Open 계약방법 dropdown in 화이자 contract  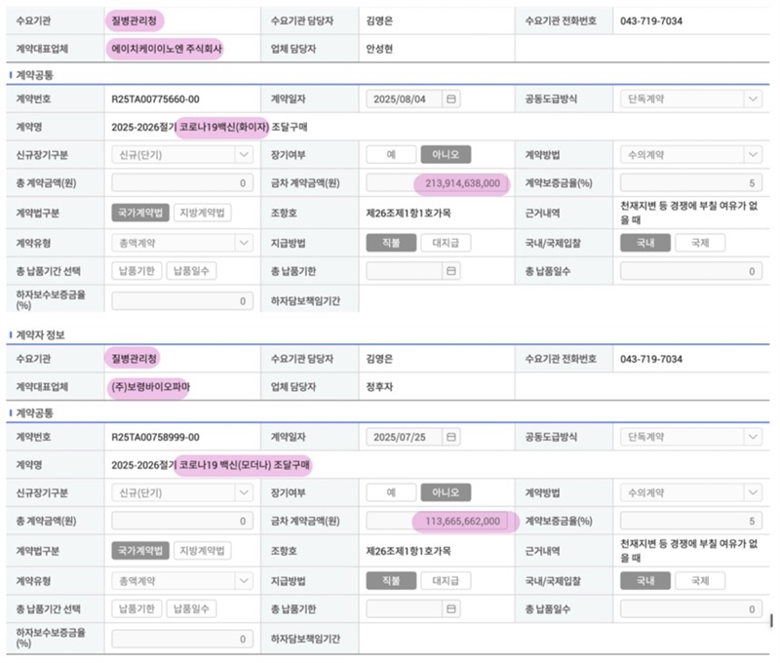[691, 155]
